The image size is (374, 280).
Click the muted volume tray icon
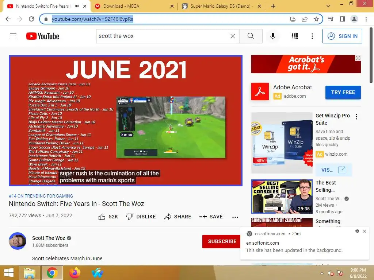pyautogui.click(x=331, y=273)
